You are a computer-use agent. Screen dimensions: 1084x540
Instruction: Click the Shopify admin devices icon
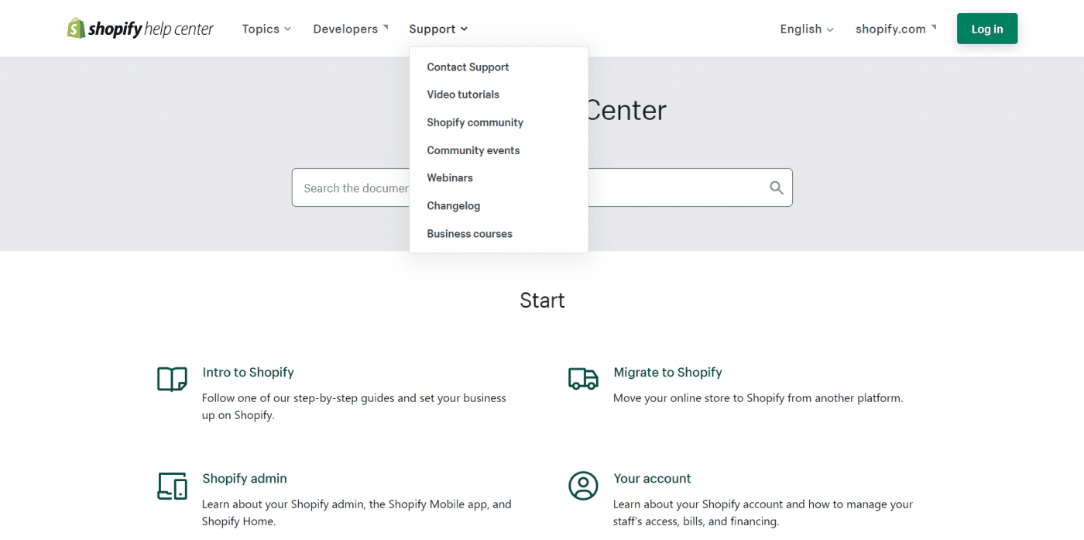(172, 486)
